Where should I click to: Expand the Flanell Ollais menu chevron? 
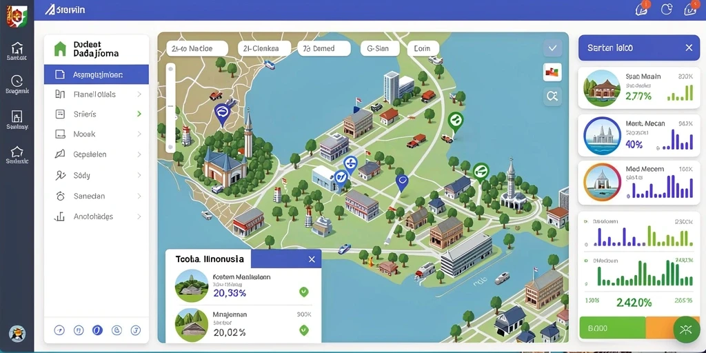139,94
